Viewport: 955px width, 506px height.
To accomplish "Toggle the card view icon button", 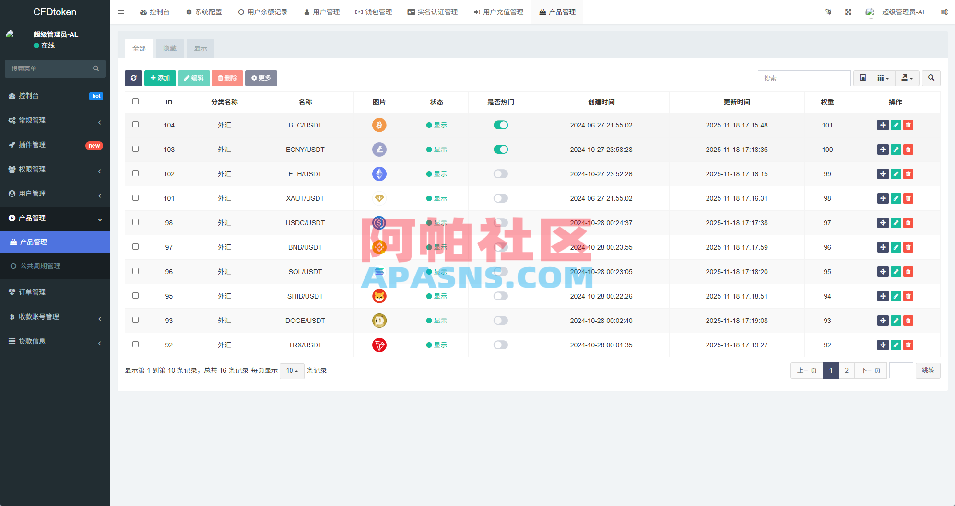I will [862, 78].
